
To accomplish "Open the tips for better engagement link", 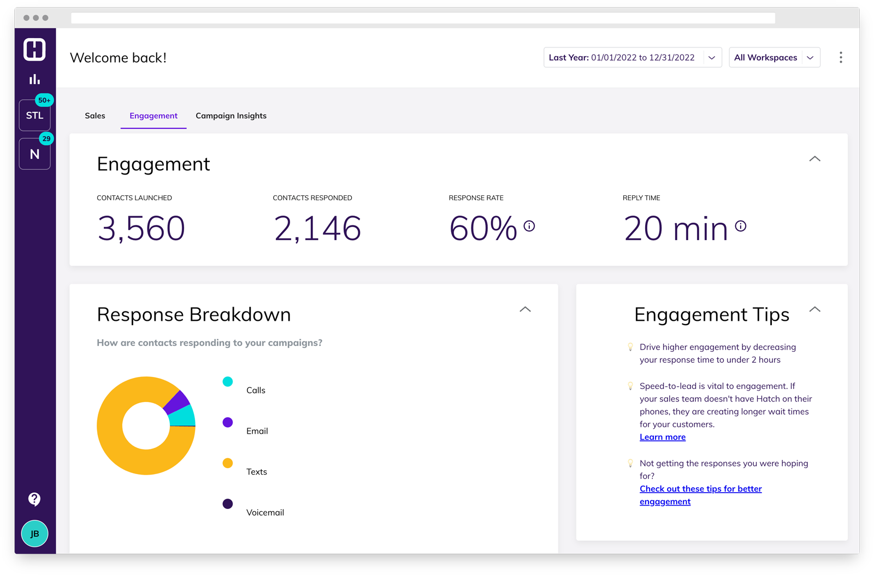I will click(x=700, y=489).
